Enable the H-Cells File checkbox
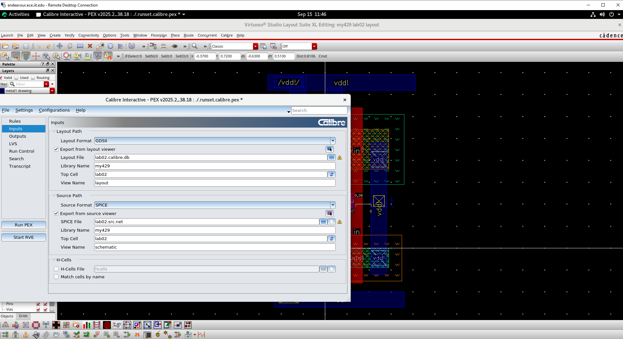 coord(56,269)
